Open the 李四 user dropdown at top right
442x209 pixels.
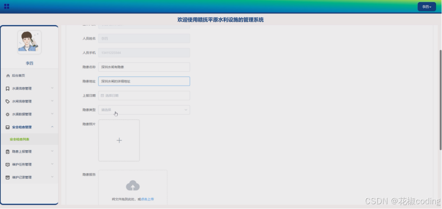(x=426, y=7)
